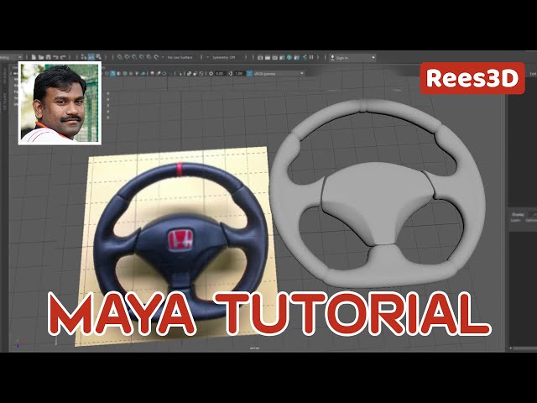Enable snap to curves magnet
The height and width of the screenshot is (403, 537).
pyautogui.click(x=127, y=57)
